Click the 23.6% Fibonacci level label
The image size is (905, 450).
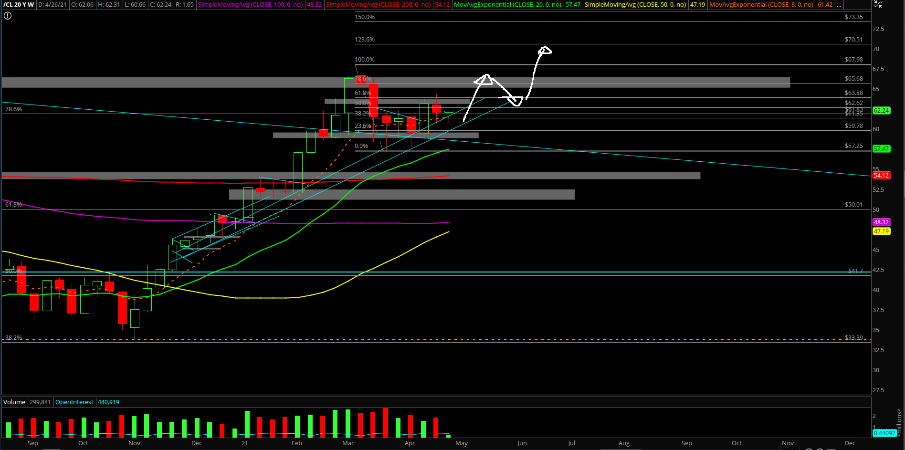coord(363,126)
